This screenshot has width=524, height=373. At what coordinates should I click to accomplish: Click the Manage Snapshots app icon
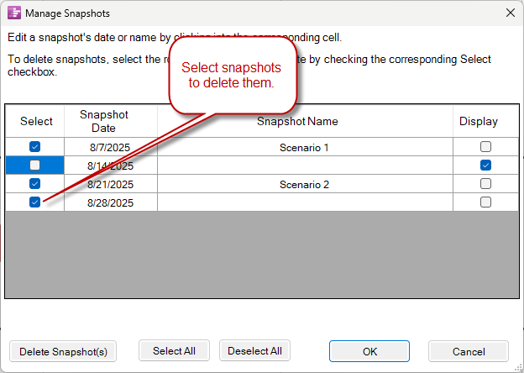pyautogui.click(x=14, y=13)
